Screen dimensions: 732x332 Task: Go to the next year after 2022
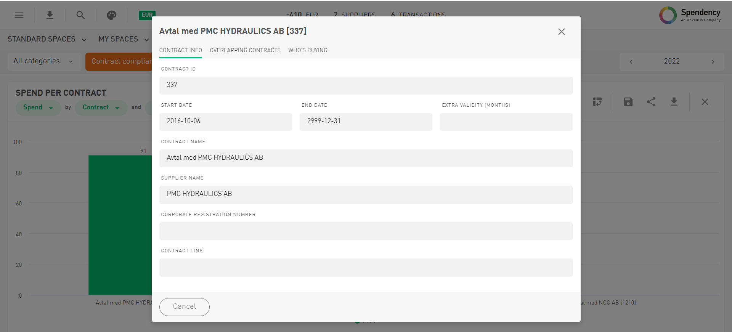tap(713, 62)
